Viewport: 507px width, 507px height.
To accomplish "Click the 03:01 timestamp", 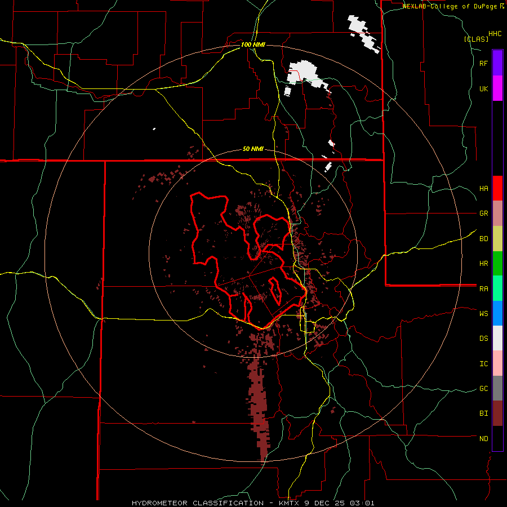I will (362, 503).
